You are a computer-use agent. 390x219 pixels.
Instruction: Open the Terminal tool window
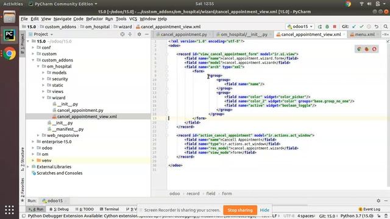109,209
